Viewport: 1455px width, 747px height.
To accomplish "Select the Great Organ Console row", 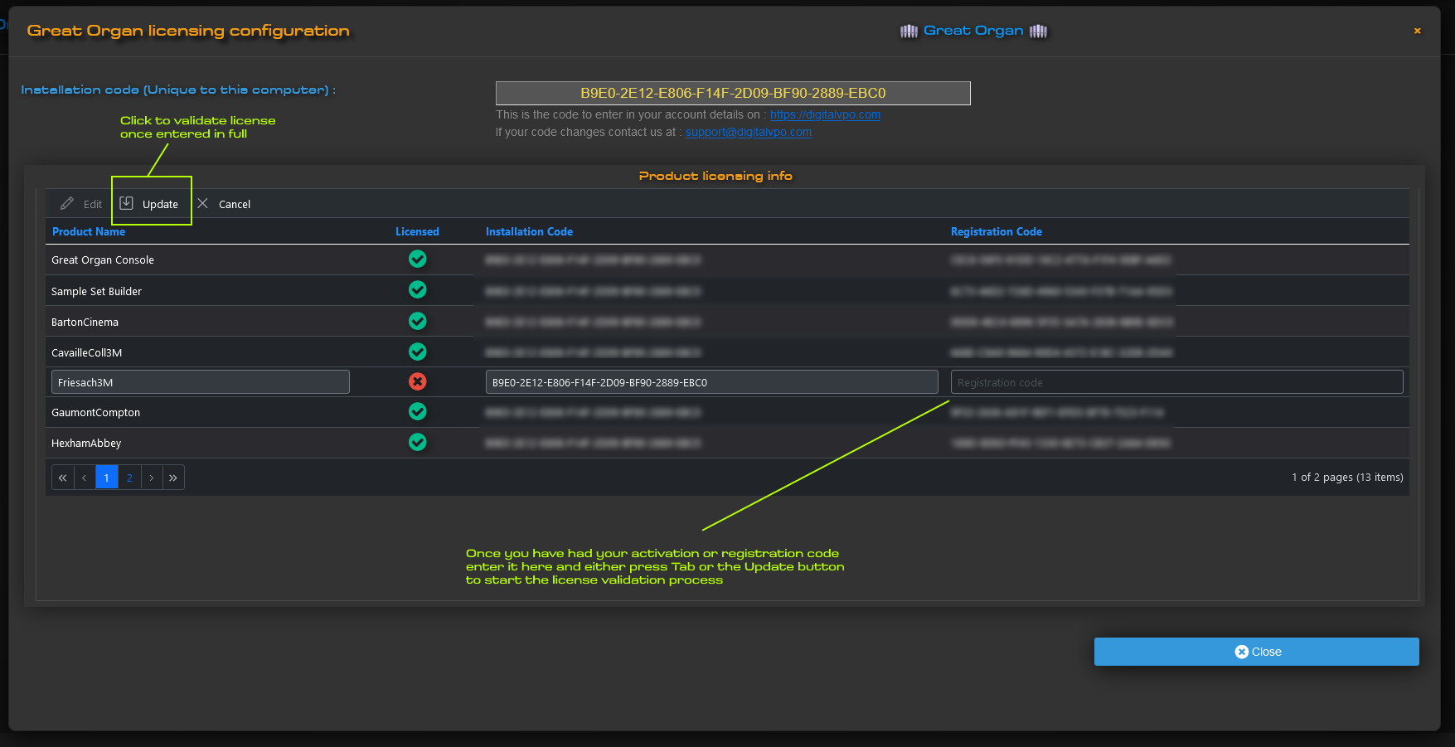I will 727,260.
